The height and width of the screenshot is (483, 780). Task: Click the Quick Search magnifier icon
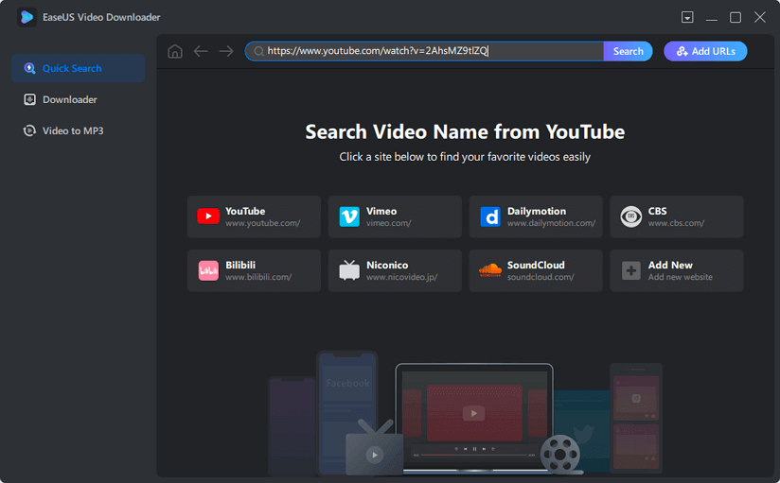(x=30, y=68)
